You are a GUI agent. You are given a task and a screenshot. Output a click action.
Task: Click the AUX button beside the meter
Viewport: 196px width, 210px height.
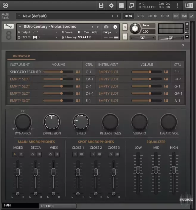187,32
